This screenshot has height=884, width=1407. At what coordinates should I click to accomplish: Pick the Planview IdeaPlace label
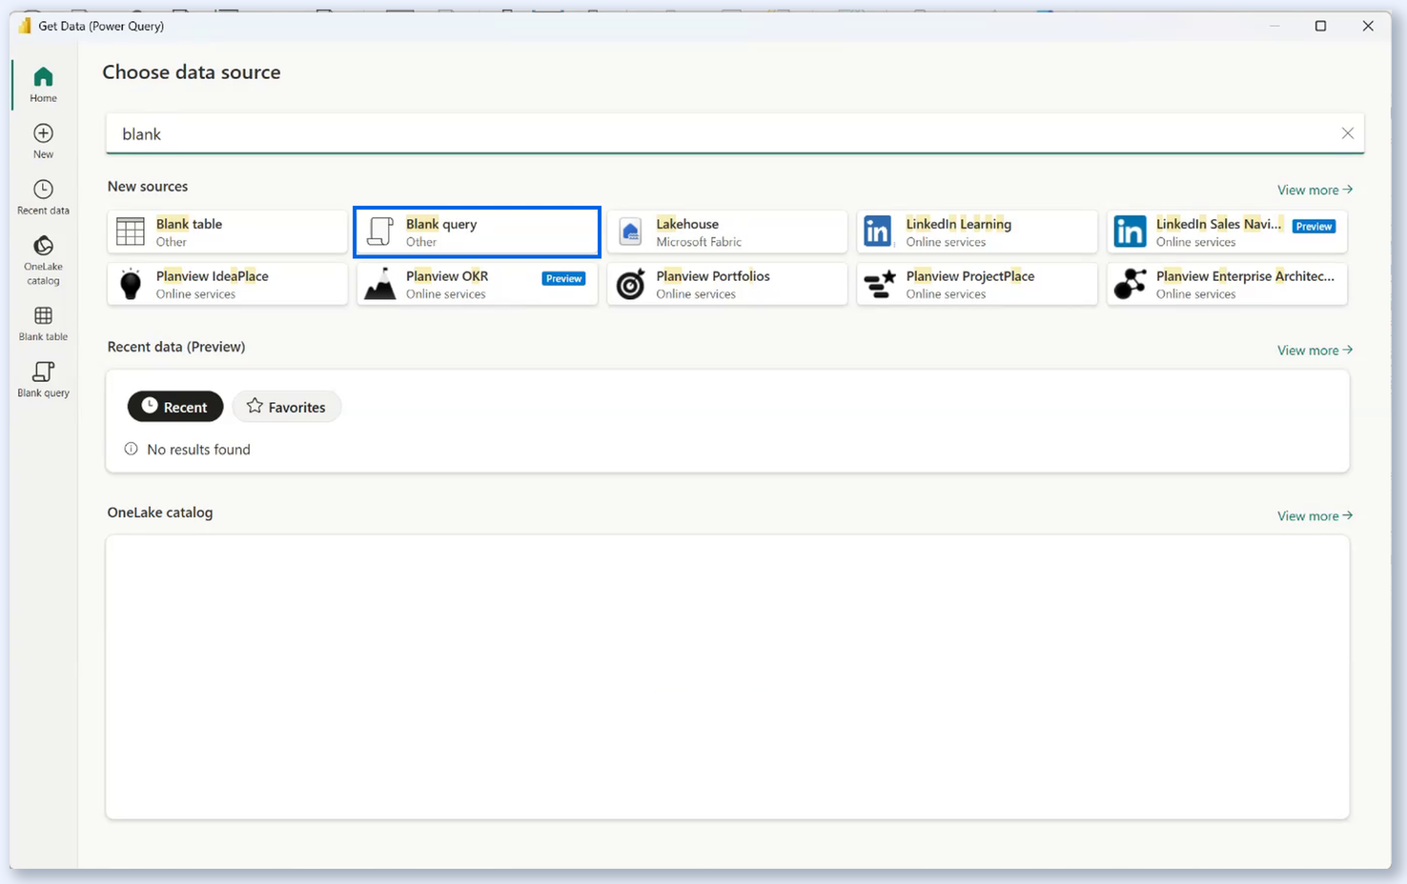click(212, 276)
